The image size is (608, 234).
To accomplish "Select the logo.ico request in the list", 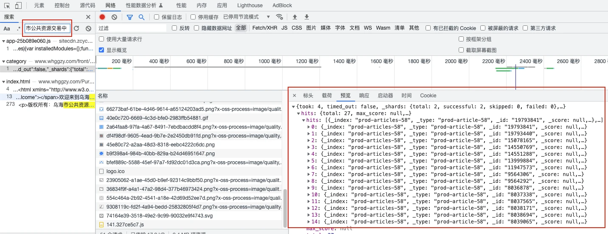I will click(x=115, y=171).
